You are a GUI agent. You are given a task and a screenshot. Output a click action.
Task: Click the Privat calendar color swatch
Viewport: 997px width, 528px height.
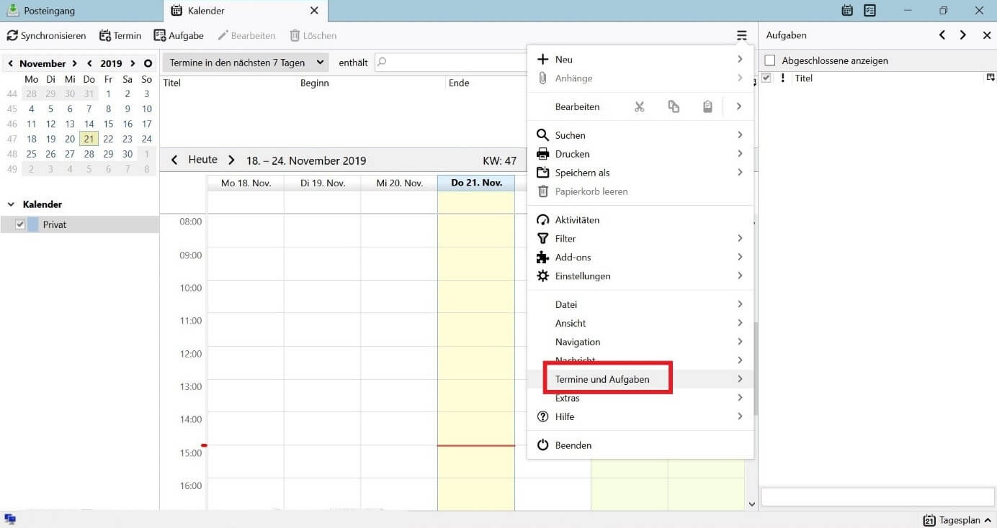[x=33, y=224]
